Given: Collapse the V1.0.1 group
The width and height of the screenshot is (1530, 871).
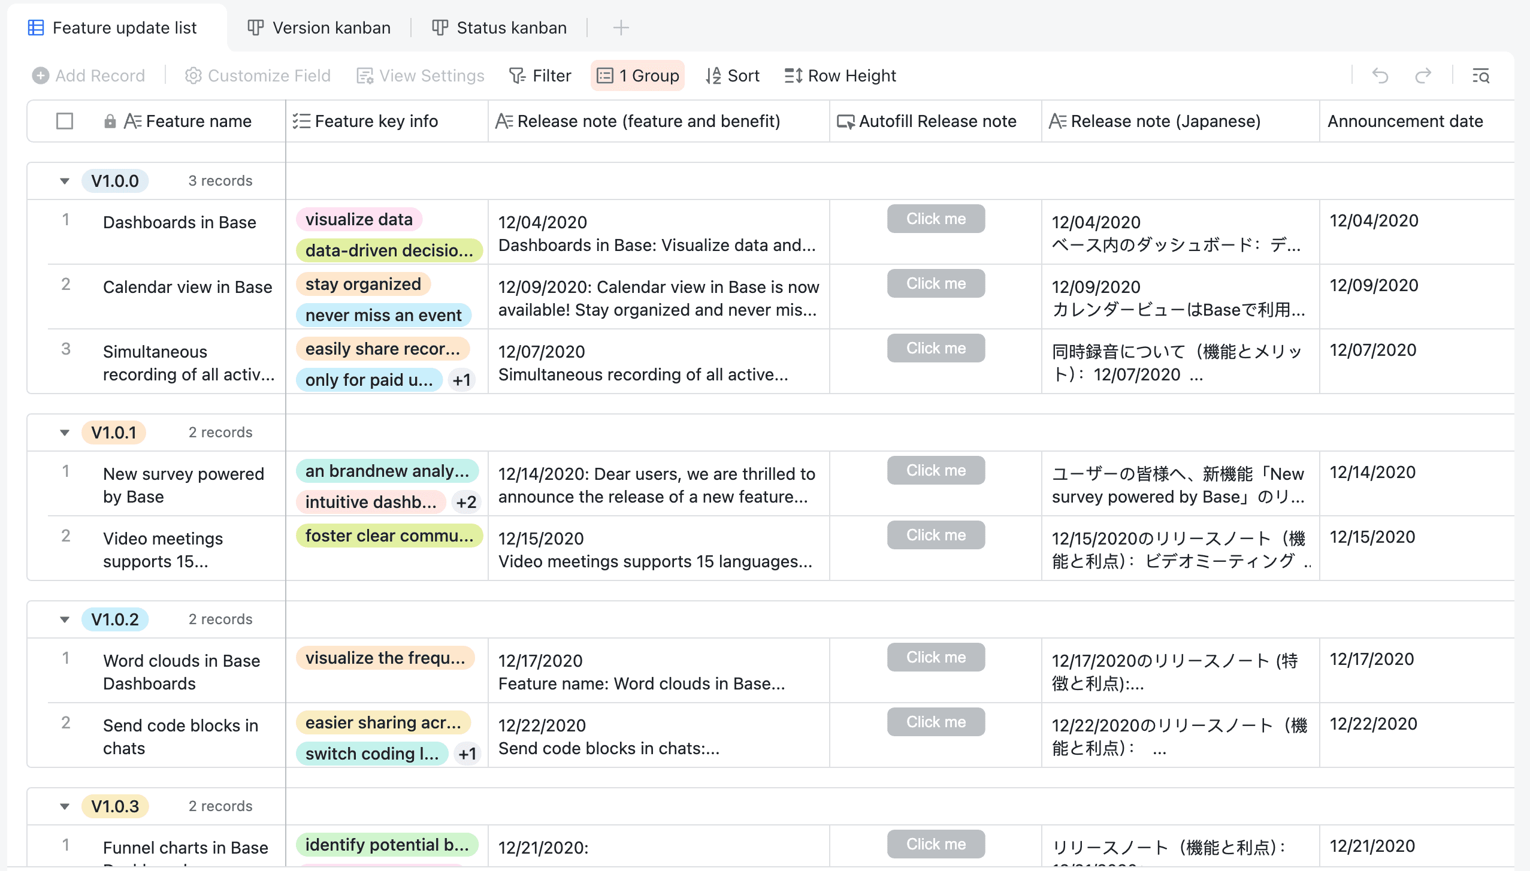Looking at the screenshot, I should pyautogui.click(x=65, y=433).
